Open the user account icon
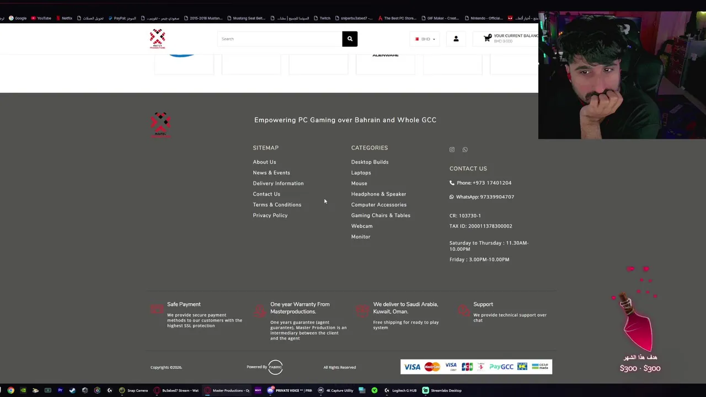The width and height of the screenshot is (706, 397). pos(456,39)
